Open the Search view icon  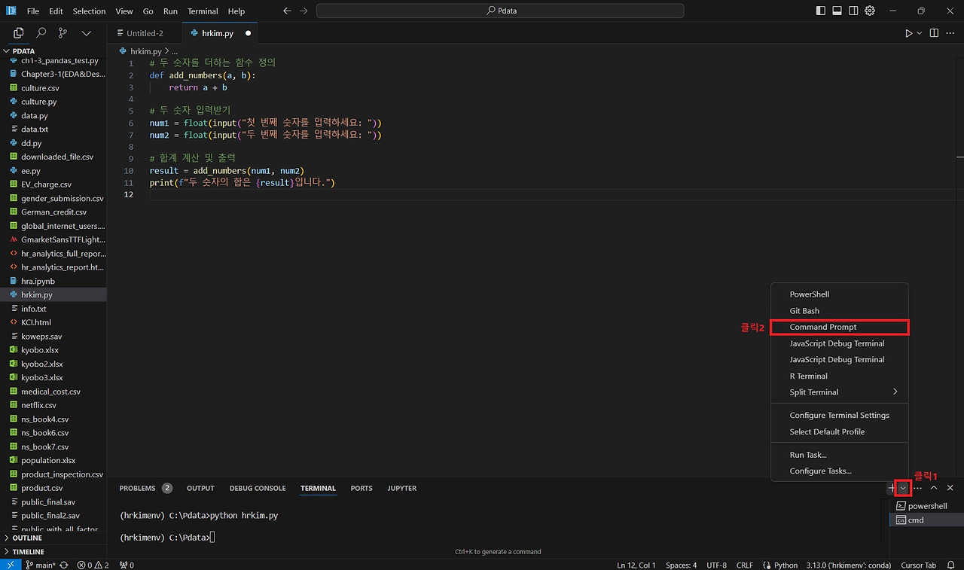click(x=41, y=33)
